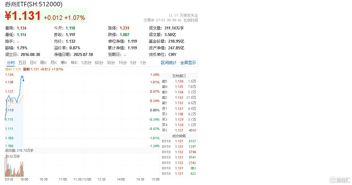This screenshot has height=185, width=352.
Task: Click the 资产净值 247.85亿 value
Action: pyautogui.click(x=176, y=48)
